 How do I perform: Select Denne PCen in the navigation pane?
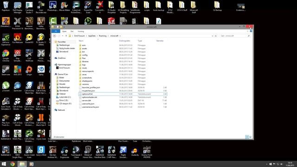click(63, 74)
